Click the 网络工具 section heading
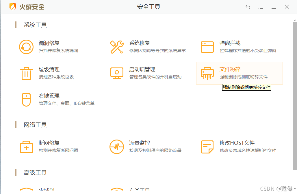This screenshot has height=194, width=297. (x=35, y=125)
